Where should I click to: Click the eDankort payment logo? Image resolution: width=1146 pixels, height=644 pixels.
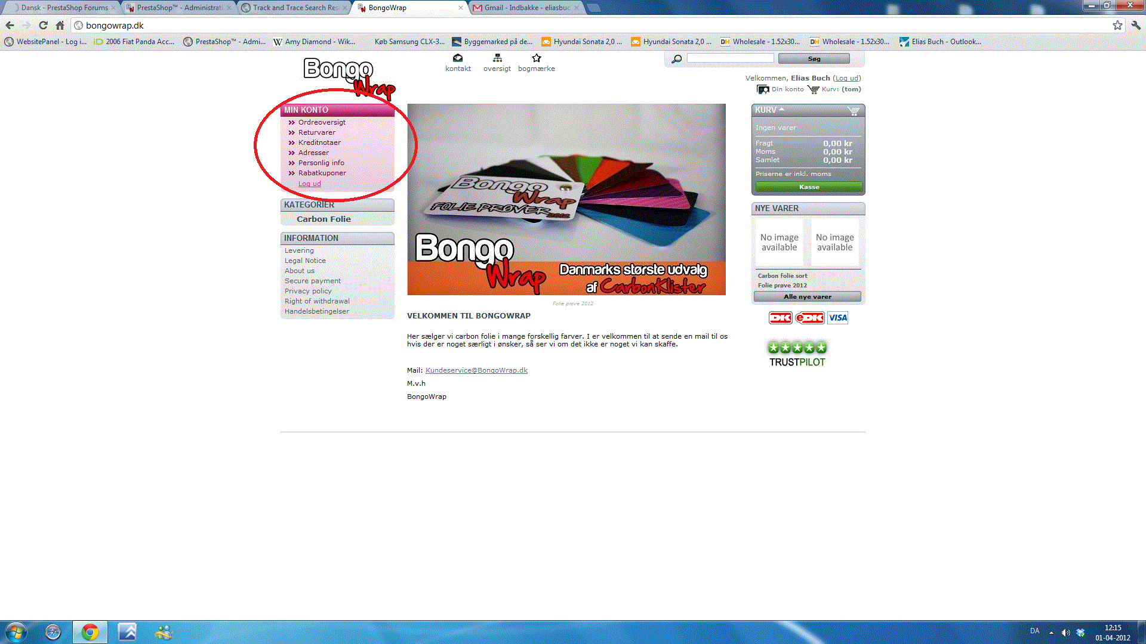tap(809, 318)
